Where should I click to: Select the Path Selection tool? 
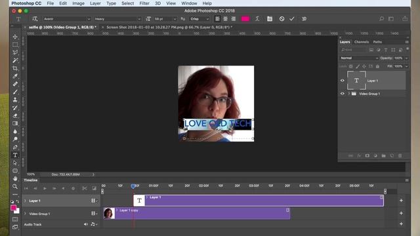point(15,163)
